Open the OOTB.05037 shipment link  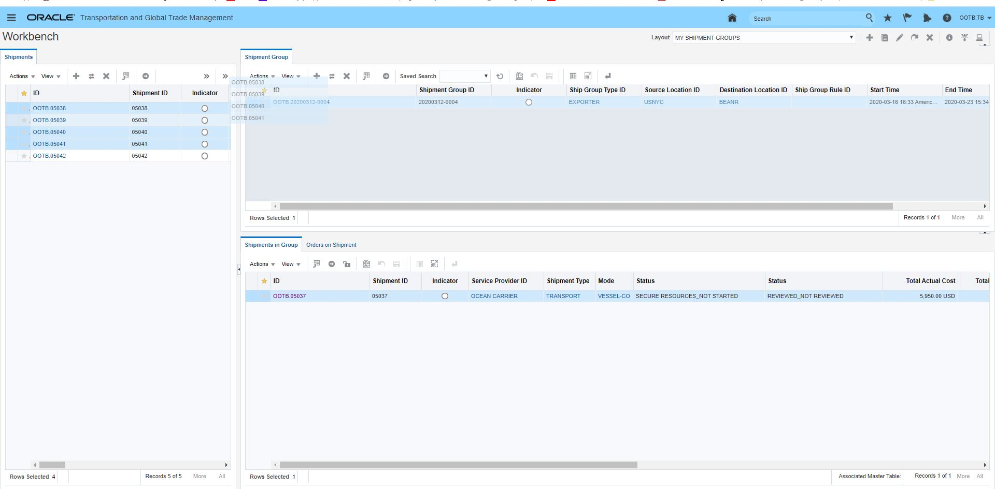289,296
